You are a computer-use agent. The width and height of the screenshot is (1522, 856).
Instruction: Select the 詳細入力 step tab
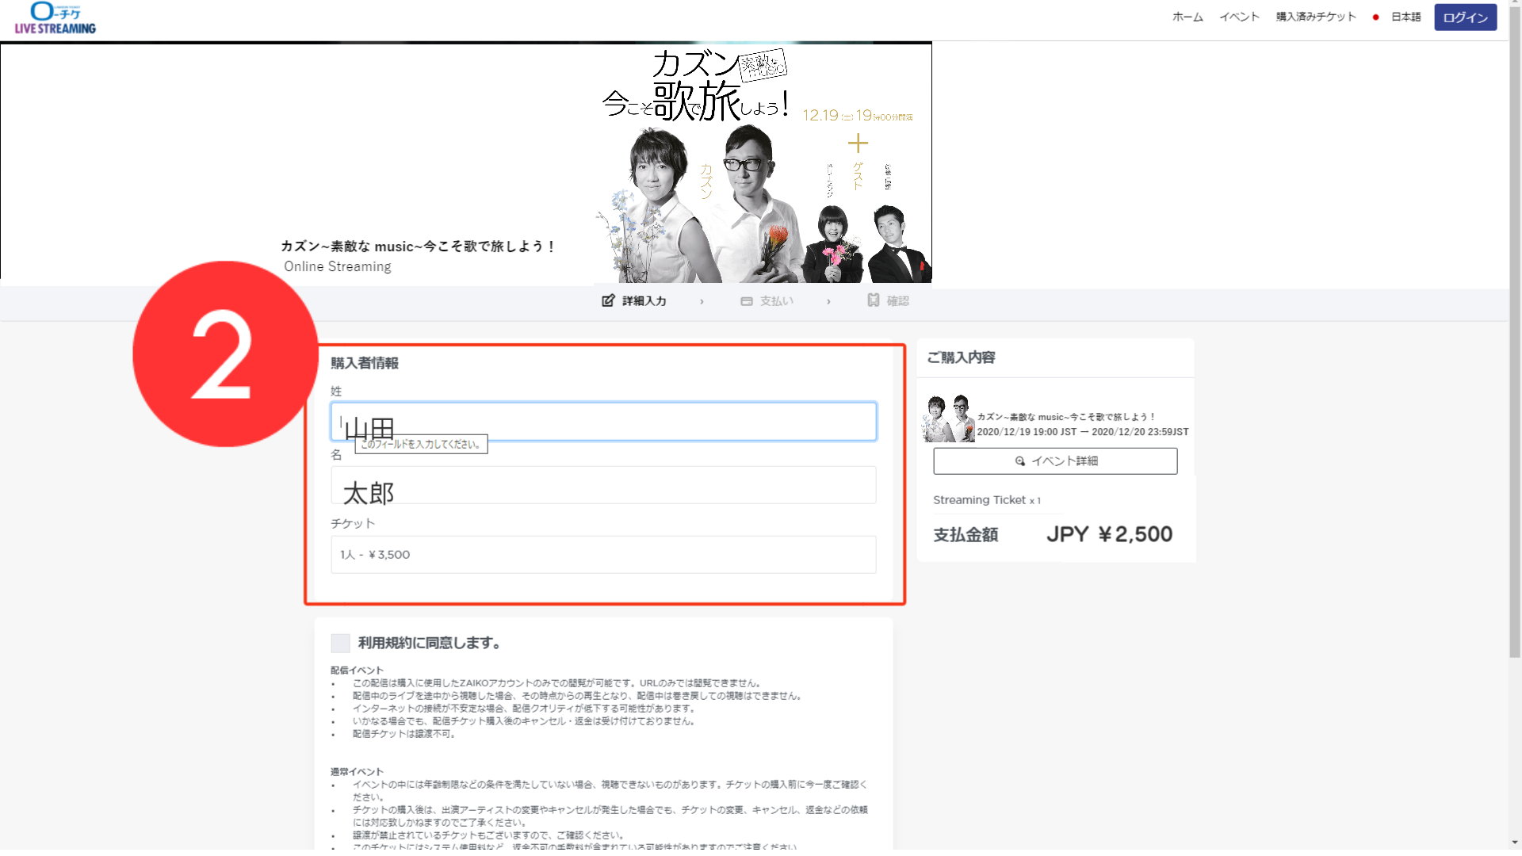[634, 301]
